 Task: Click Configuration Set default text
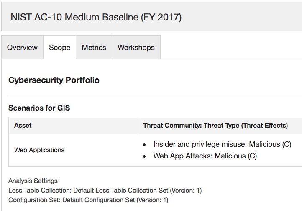click(x=88, y=200)
